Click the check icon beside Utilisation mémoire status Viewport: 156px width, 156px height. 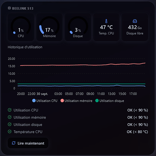click(10, 117)
